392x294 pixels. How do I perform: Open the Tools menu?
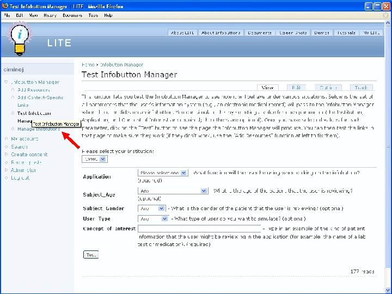(93, 15)
